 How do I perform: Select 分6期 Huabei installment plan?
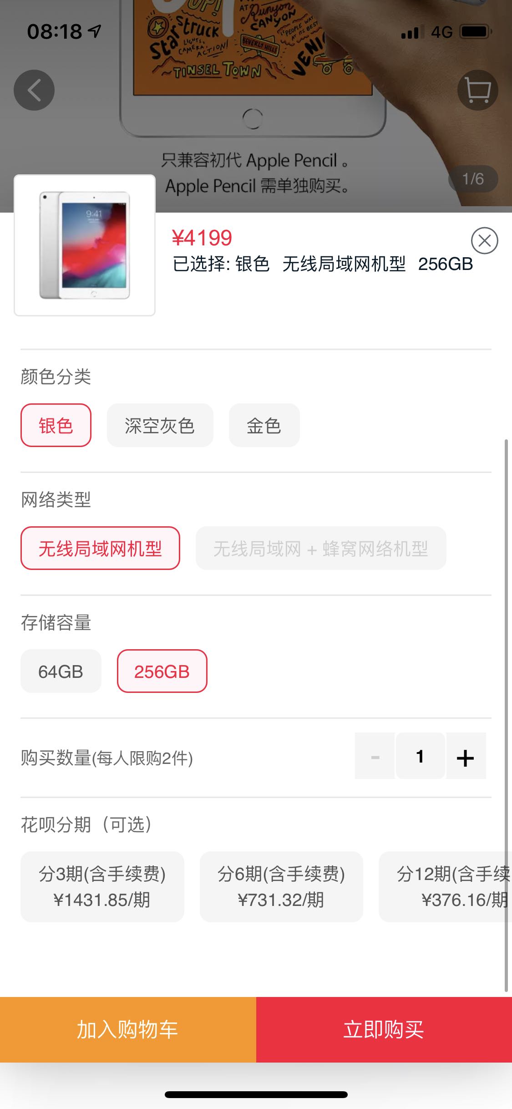[281, 886]
